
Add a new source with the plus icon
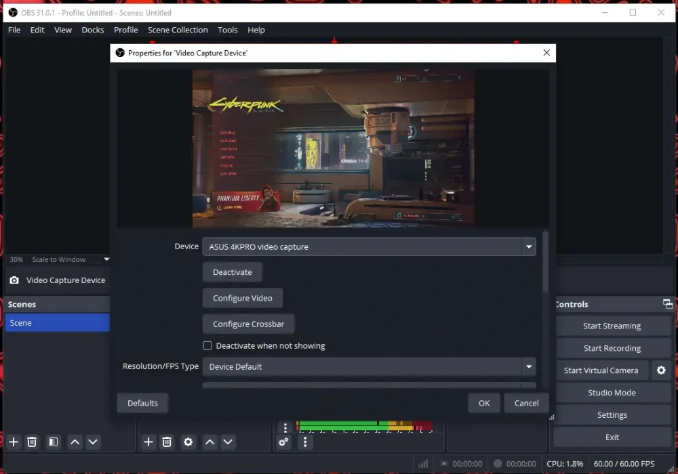pos(148,441)
